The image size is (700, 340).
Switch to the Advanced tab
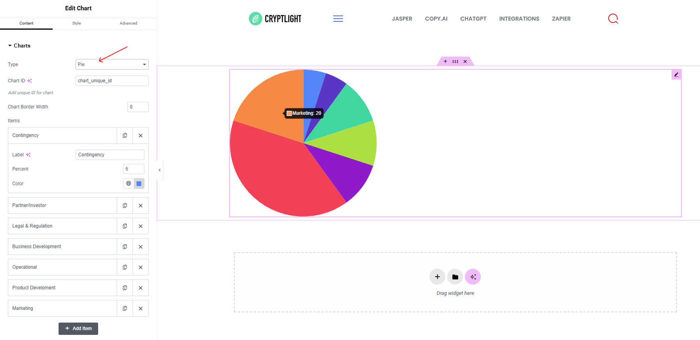129,23
